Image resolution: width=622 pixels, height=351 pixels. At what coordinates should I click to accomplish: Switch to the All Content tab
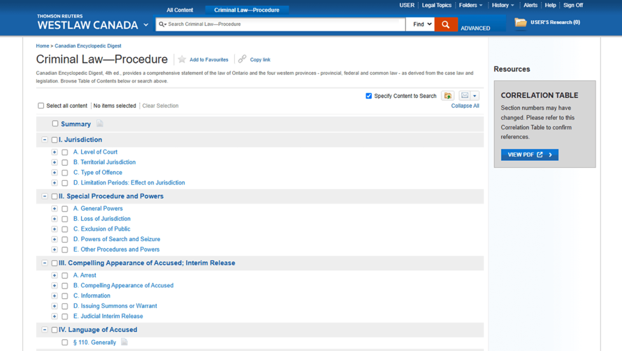click(180, 9)
